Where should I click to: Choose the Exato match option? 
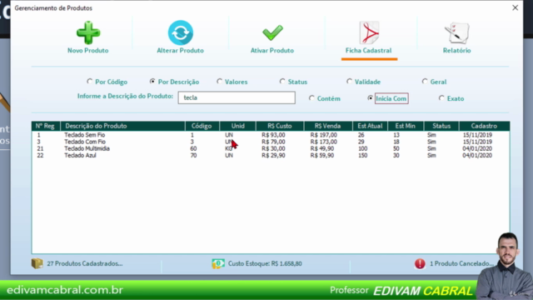point(441,98)
